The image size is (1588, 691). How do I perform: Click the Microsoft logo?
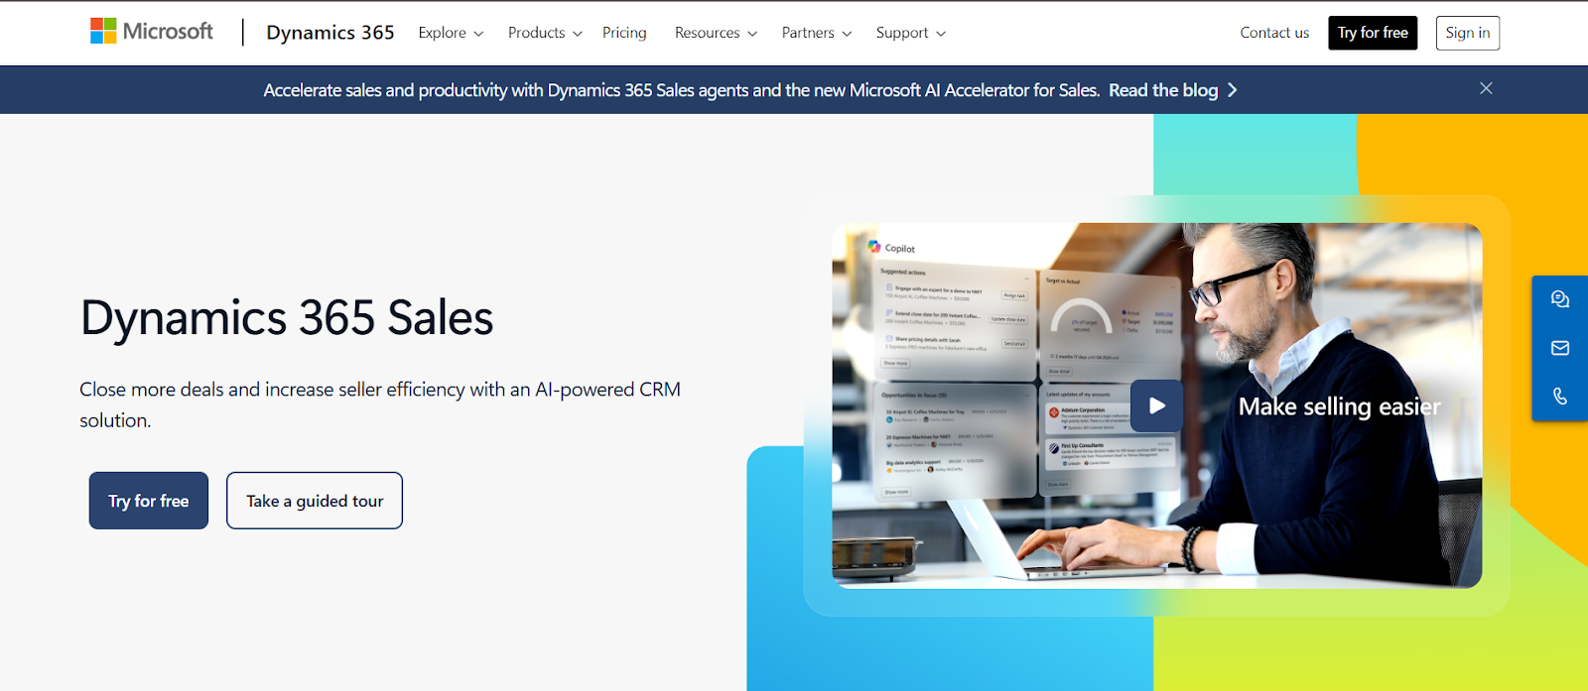[152, 32]
